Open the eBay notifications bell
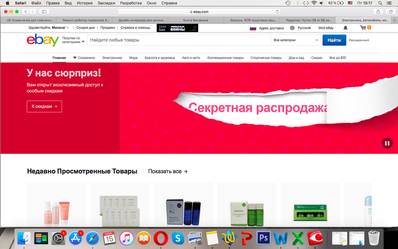This screenshot has width=398, height=249. pyautogui.click(x=346, y=28)
